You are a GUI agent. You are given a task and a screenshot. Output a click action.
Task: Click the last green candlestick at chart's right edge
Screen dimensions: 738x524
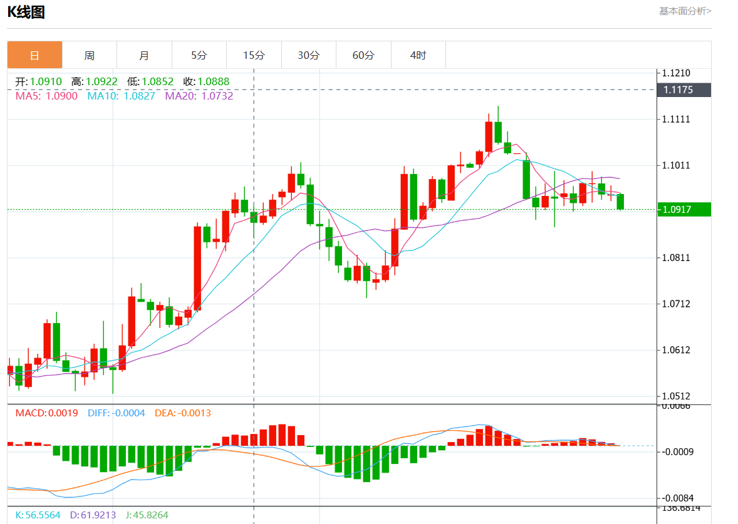click(x=620, y=202)
